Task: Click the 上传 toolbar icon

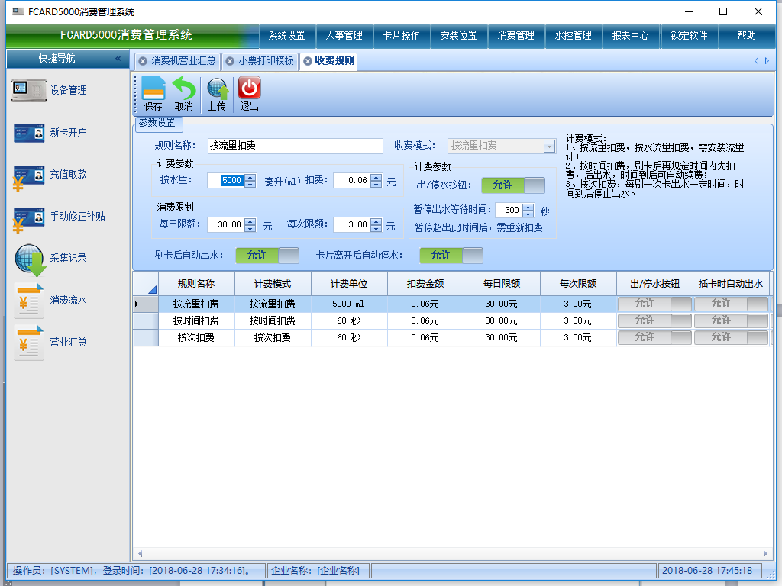Action: pos(218,92)
